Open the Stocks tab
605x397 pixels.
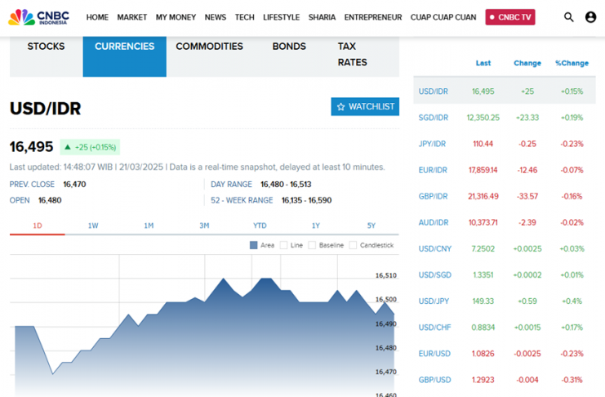[46, 47]
